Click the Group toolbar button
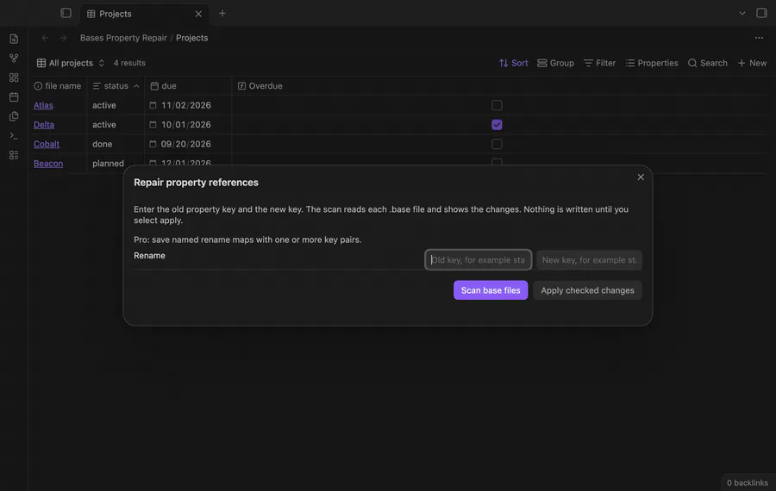 click(555, 63)
